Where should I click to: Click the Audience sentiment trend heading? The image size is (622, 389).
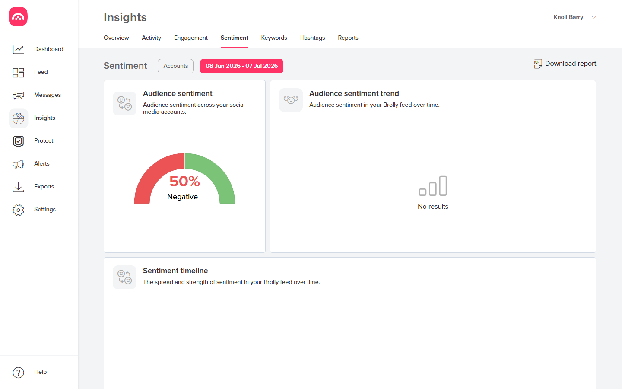(x=354, y=94)
